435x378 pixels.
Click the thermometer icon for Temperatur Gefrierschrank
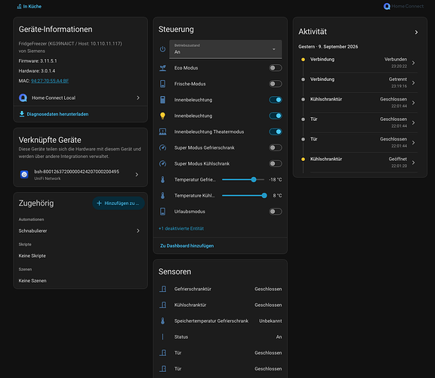click(x=163, y=180)
